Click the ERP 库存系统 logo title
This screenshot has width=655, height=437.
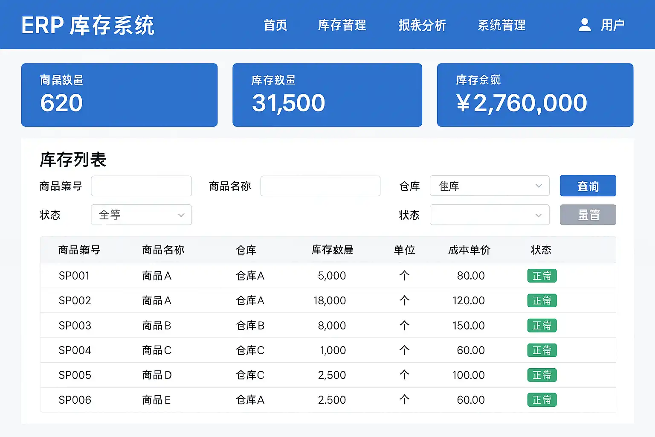coord(88,25)
